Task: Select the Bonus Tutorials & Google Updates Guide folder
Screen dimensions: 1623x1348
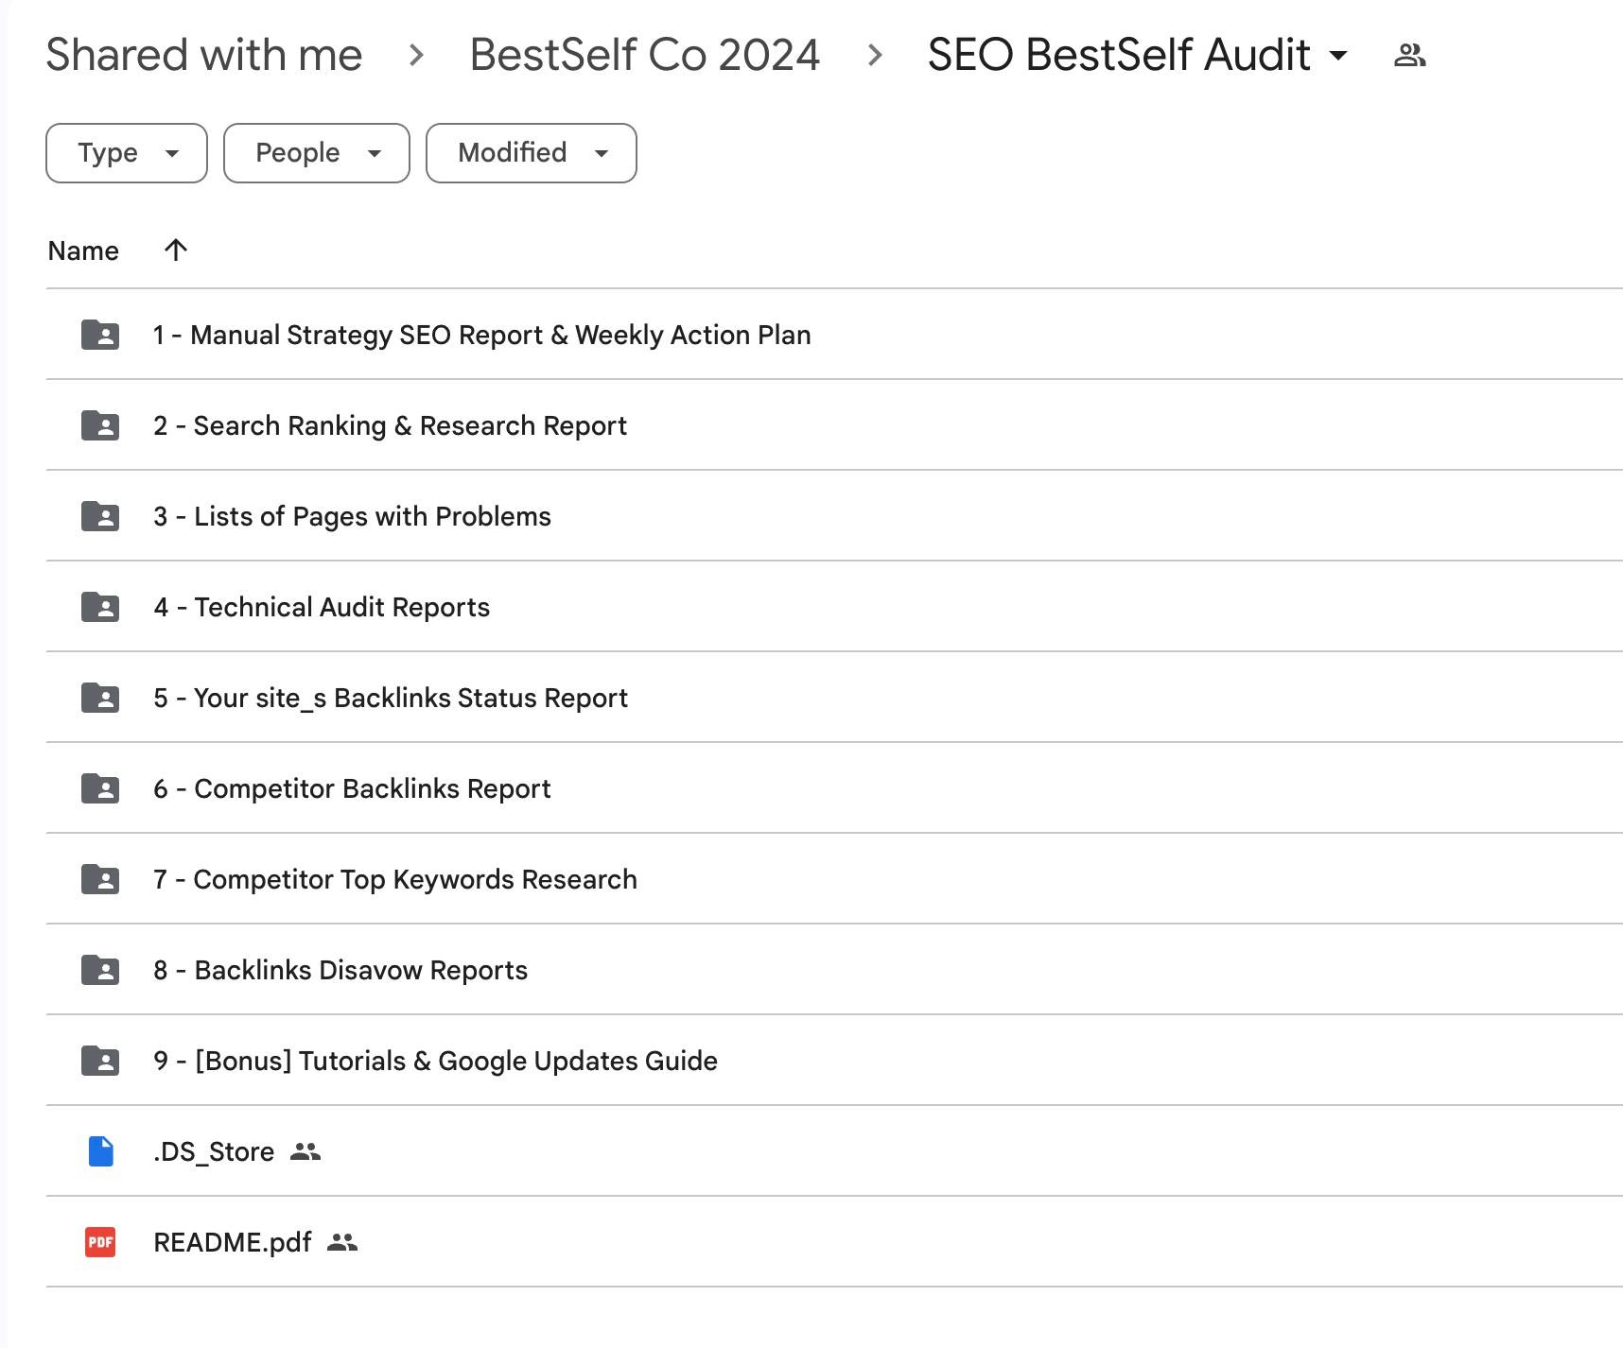Action: 834,1061
